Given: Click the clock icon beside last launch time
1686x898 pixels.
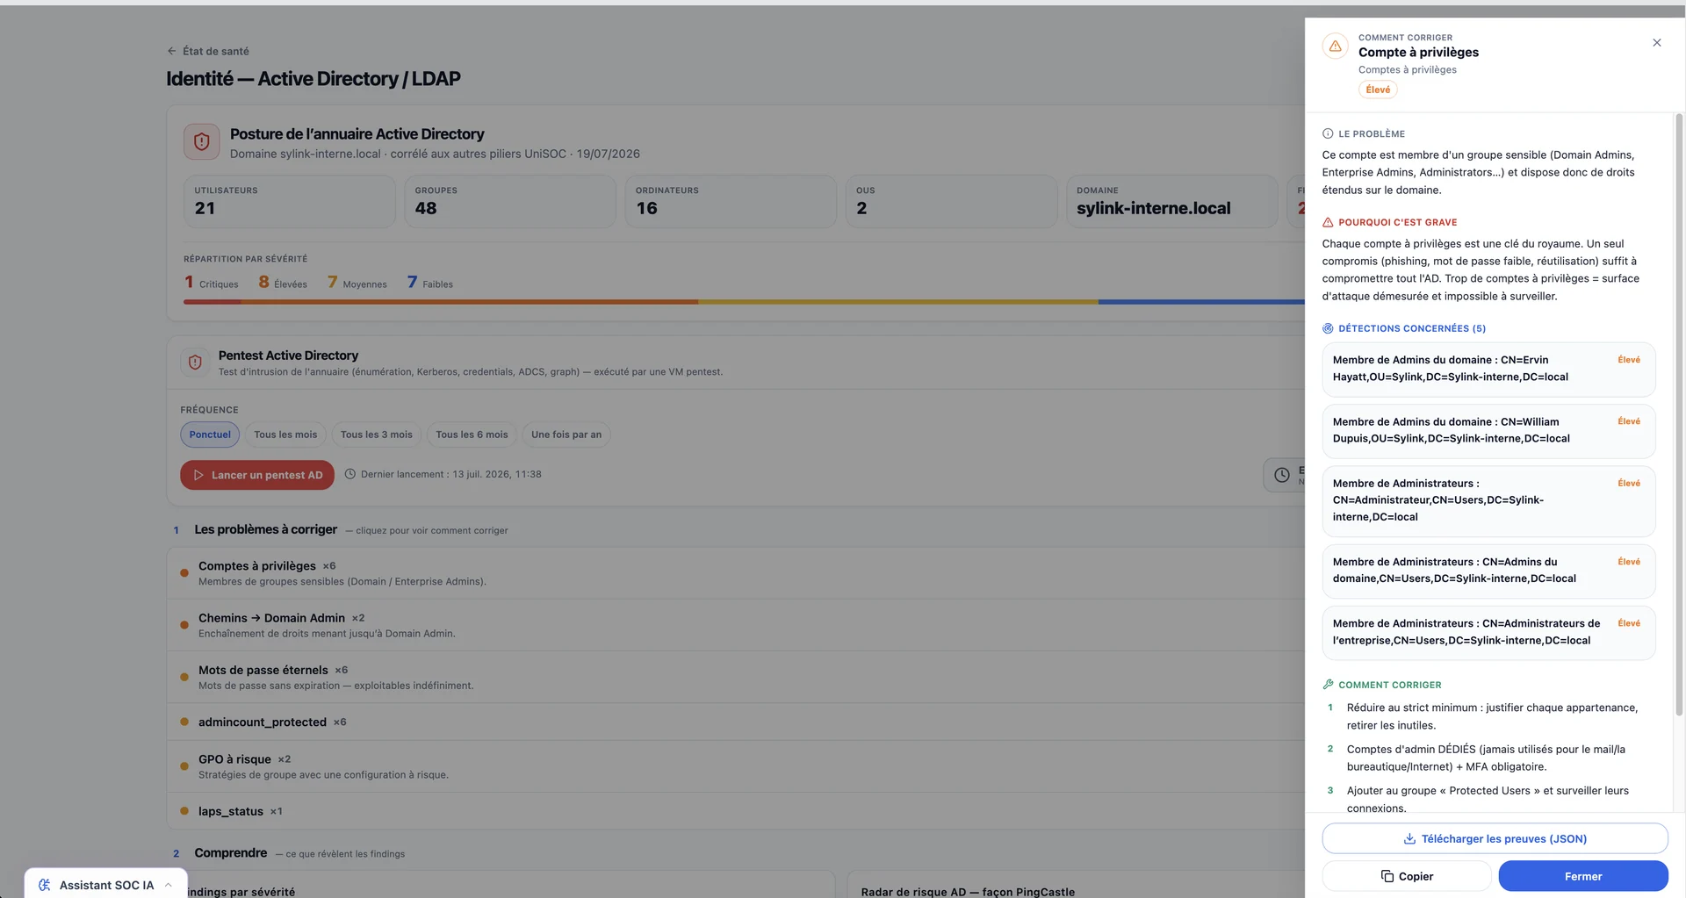Looking at the screenshot, I should (x=350, y=474).
